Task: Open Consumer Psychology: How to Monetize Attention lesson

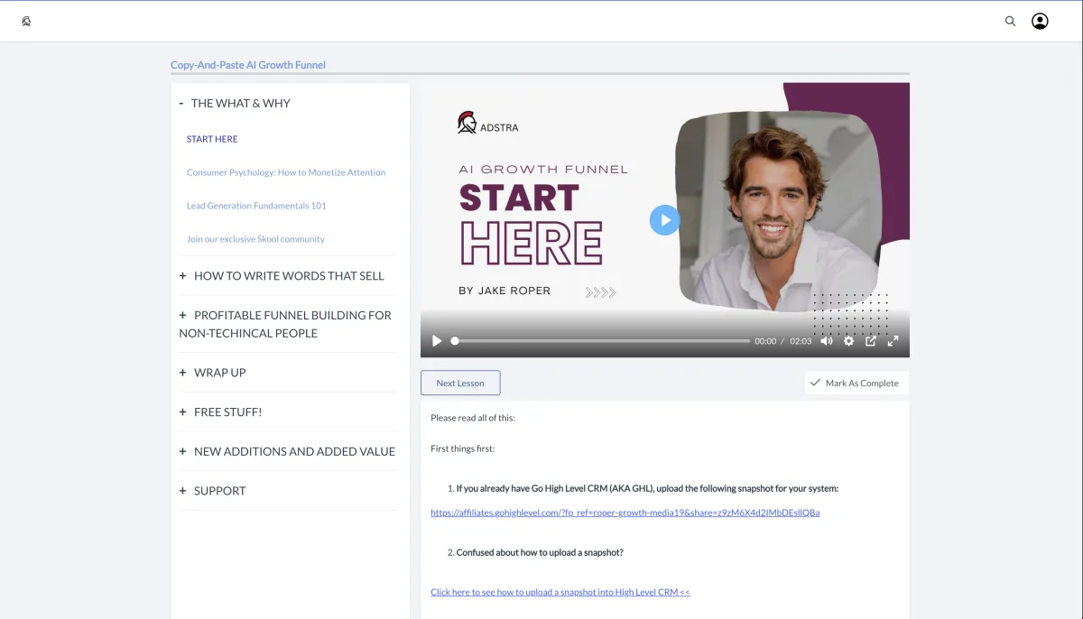Action: point(286,172)
